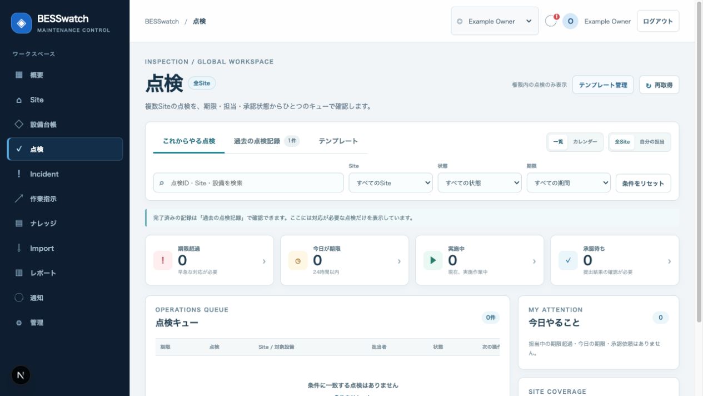The height and width of the screenshot is (396, 703).
Task: Click the 点検 column header in queue
Action: (214, 347)
